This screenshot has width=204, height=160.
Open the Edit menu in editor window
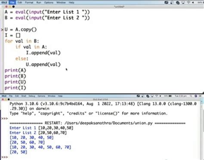pos(20,3)
